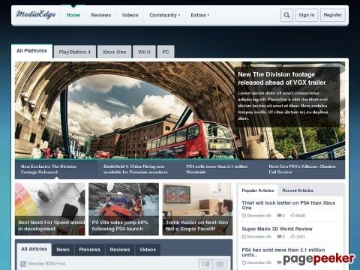
Task: Open the search magnifier icon
Action: 286,15
